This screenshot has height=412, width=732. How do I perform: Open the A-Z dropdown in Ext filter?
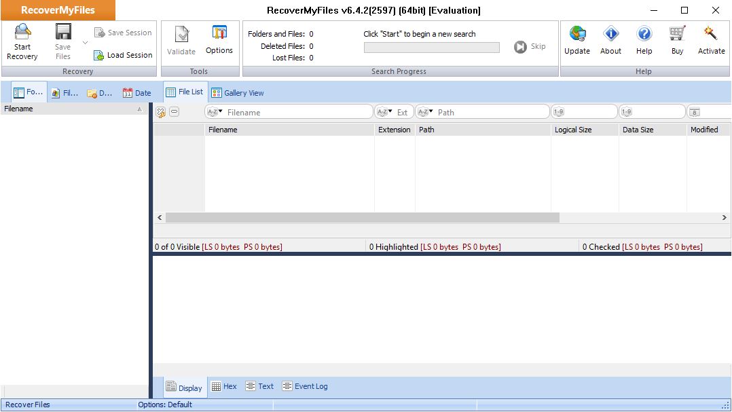point(384,112)
